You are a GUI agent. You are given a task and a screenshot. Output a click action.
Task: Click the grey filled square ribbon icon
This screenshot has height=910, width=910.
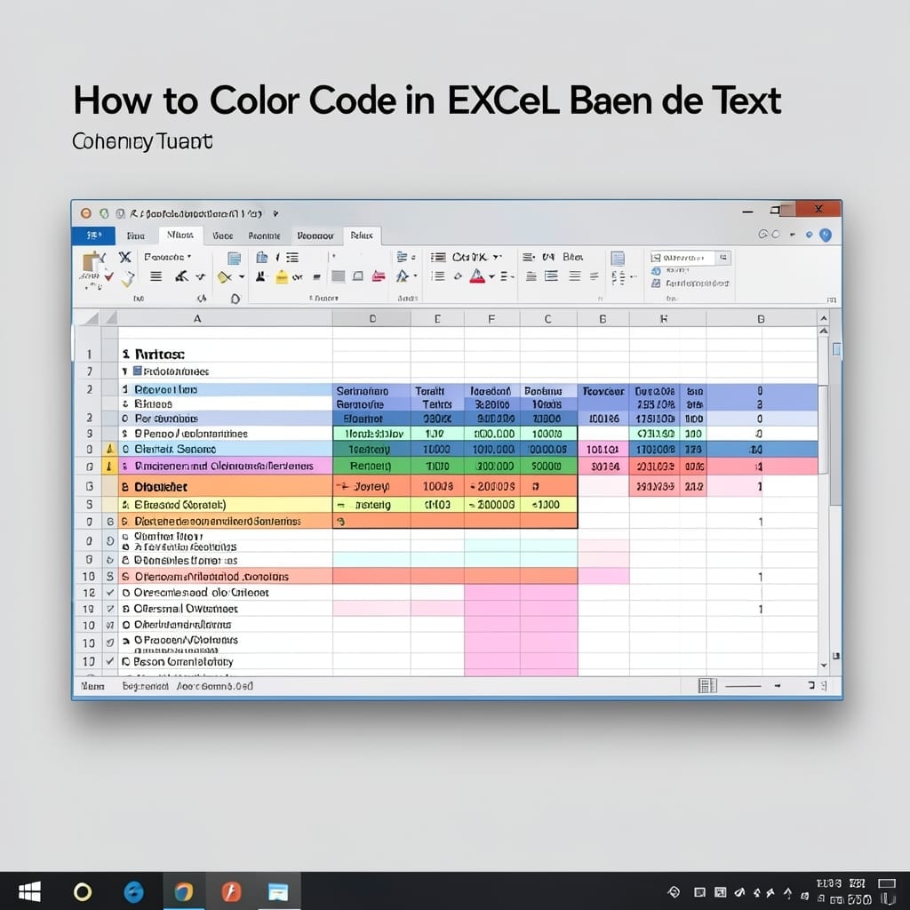(x=338, y=276)
